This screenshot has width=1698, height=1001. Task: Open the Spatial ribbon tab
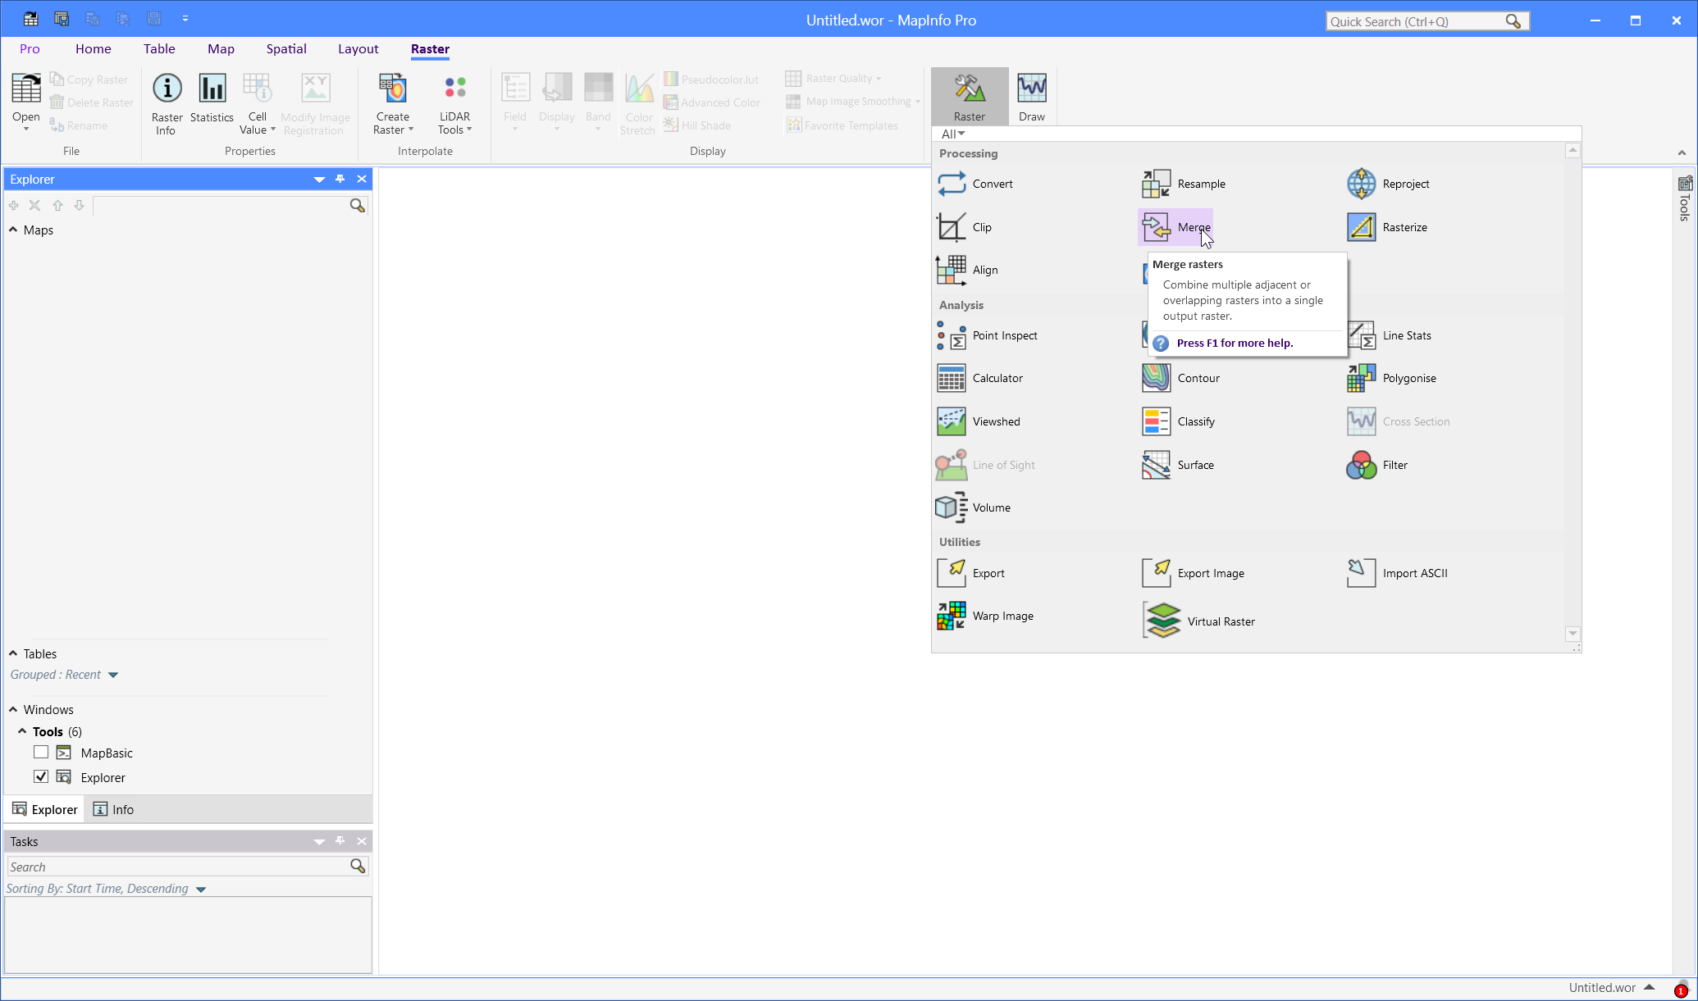tap(286, 49)
